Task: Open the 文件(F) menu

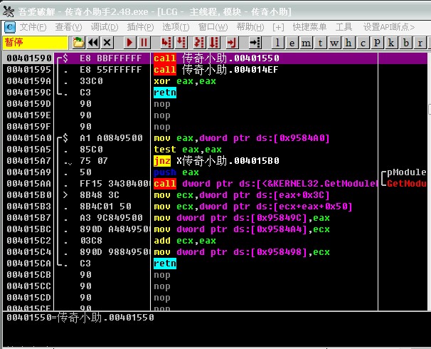Action: click(33, 27)
